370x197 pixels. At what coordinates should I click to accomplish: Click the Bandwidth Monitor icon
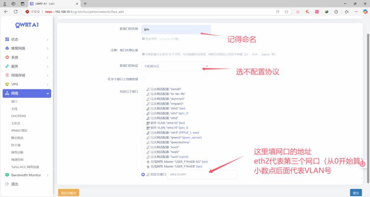point(7,175)
